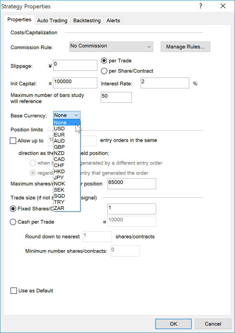The width and height of the screenshot is (235, 333).
Task: Click the maximum bars reference field
Action: [x=116, y=97]
